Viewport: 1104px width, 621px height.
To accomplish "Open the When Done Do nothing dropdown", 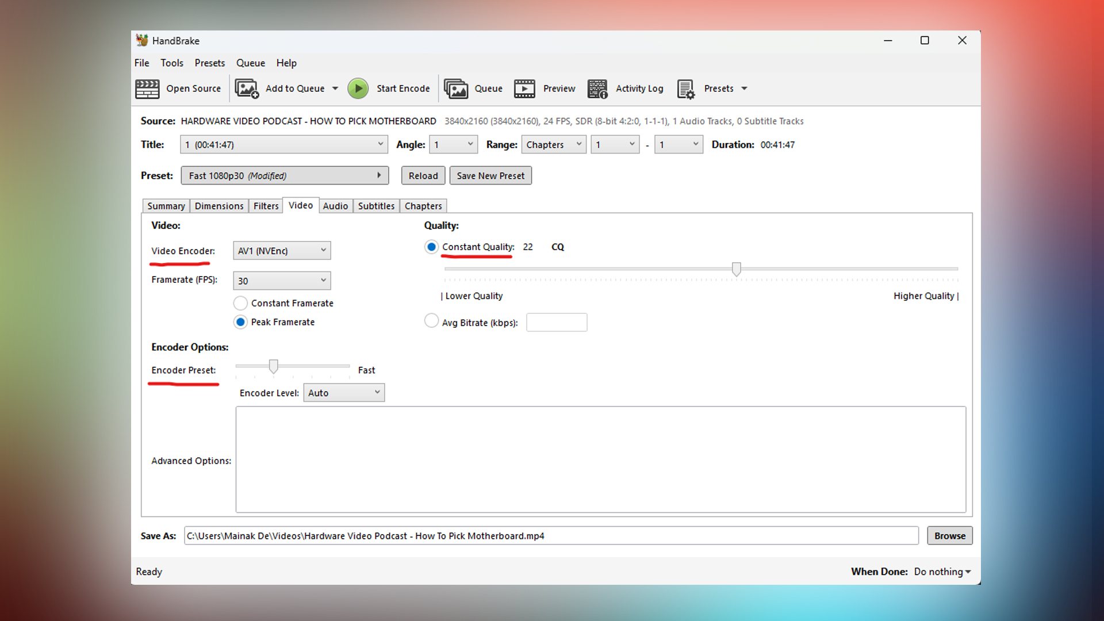I will [942, 572].
